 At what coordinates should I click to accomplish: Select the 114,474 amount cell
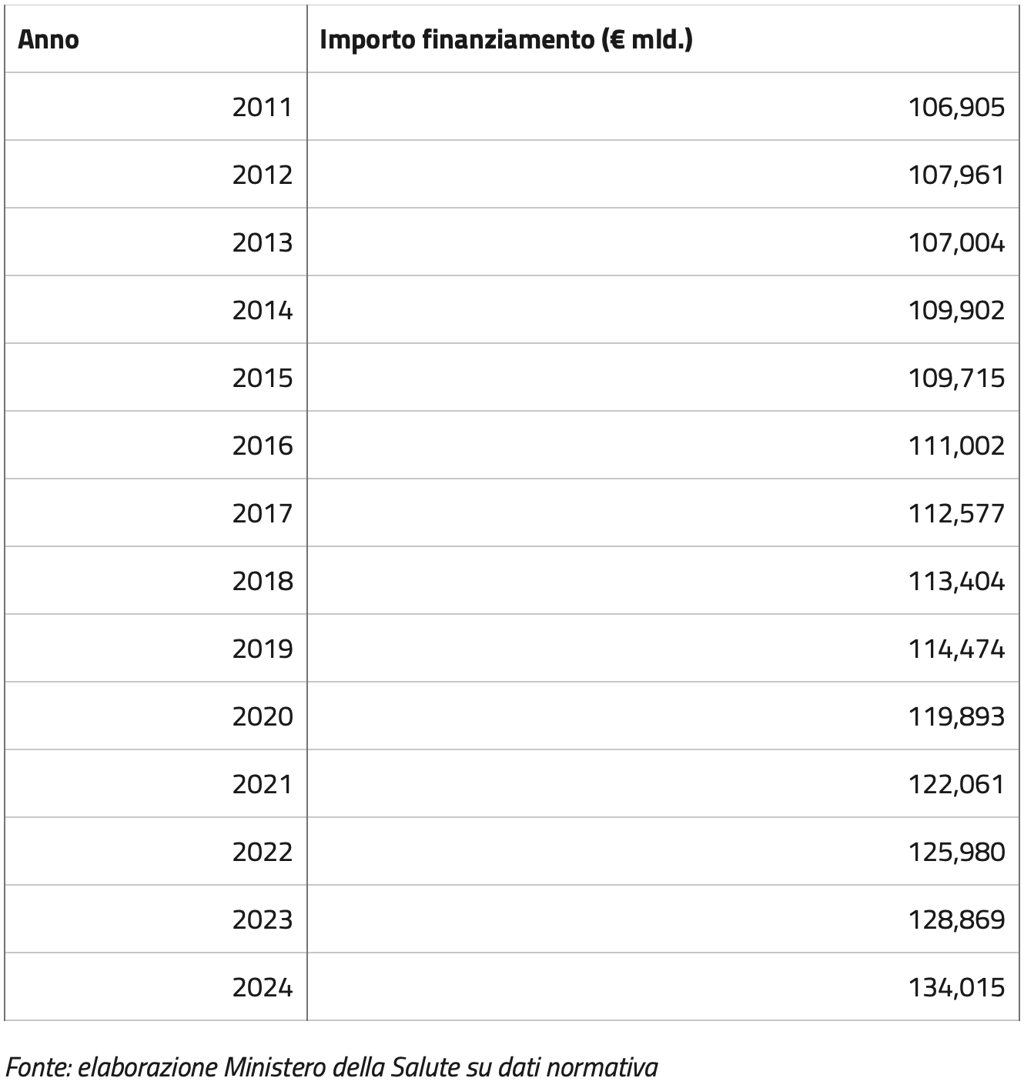pos(956,649)
